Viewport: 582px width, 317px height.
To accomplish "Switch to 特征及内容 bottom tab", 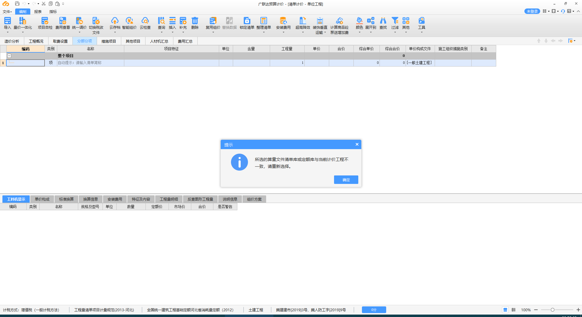I will coord(141,199).
